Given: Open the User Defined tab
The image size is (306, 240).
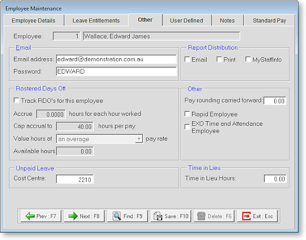Looking at the screenshot, I should pyautogui.click(x=186, y=20).
